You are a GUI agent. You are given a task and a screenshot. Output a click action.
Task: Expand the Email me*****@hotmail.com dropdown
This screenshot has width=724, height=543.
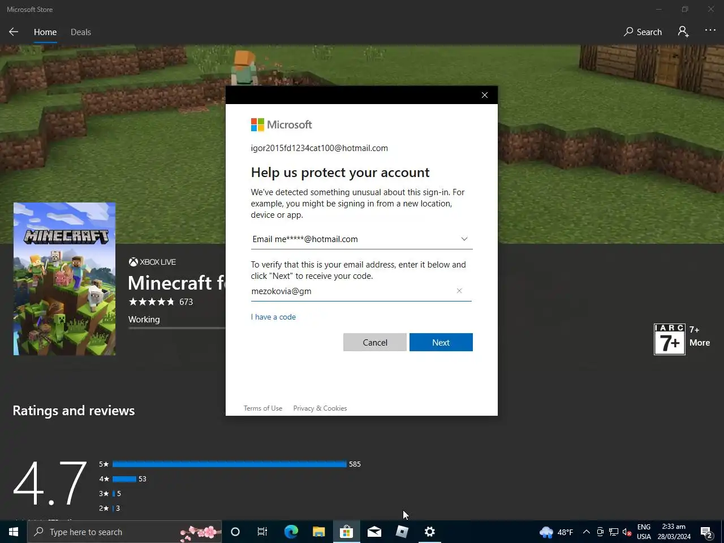click(361, 239)
